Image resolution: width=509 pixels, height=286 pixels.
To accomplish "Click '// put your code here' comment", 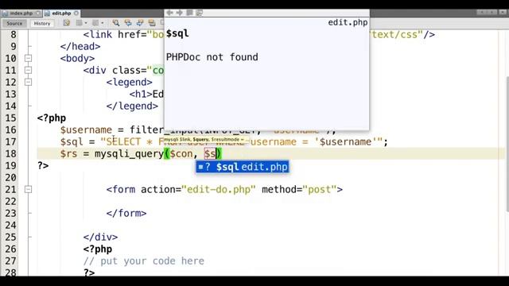I will [x=144, y=261].
